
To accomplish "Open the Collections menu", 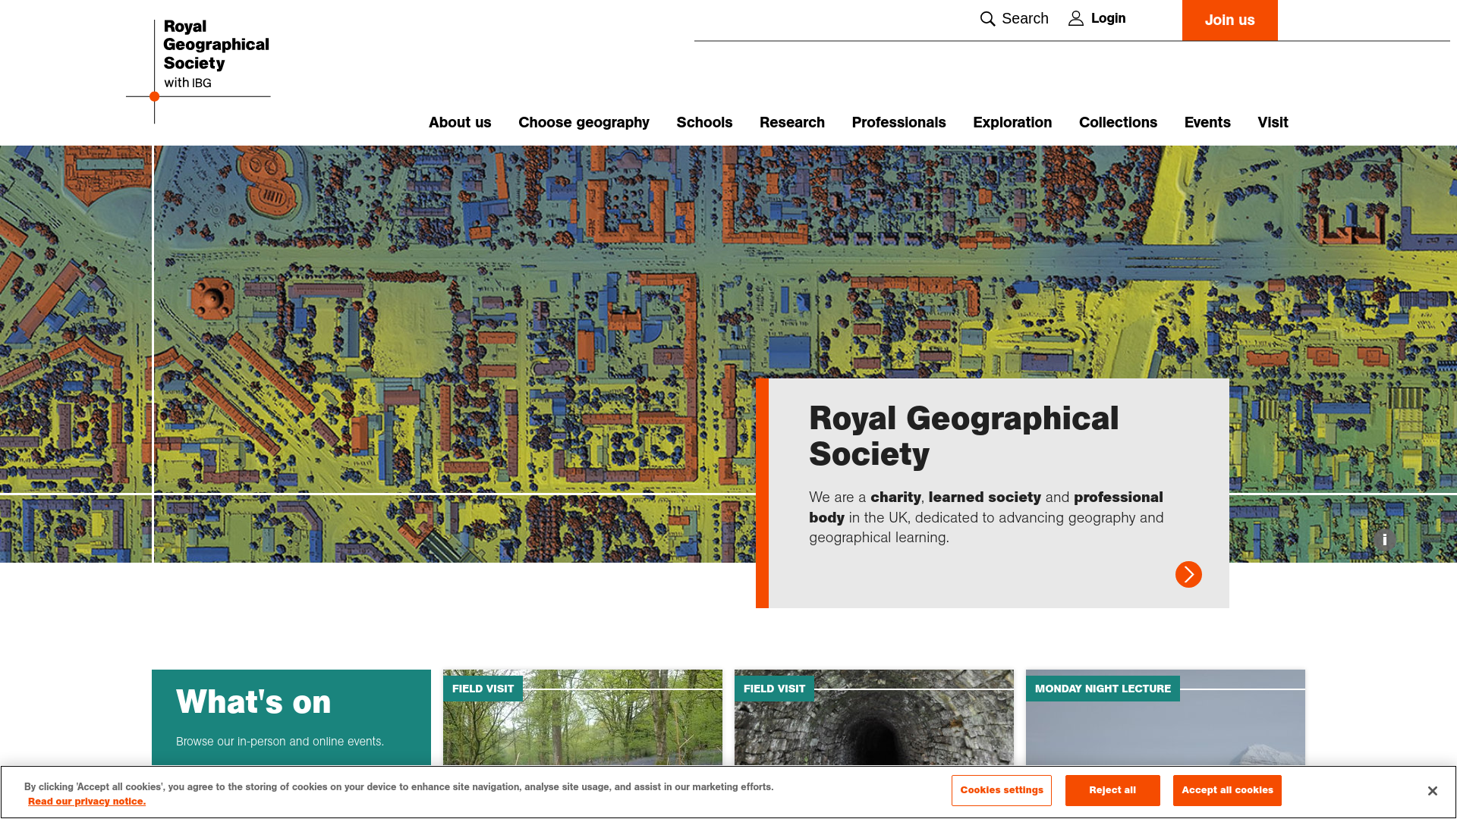I will 1118,122.
